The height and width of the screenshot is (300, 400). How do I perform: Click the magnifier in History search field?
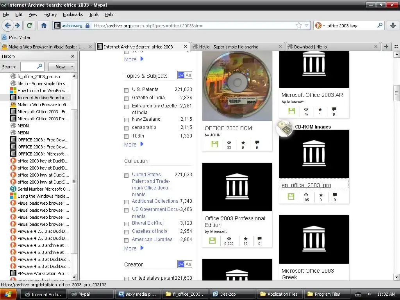click(x=39, y=66)
